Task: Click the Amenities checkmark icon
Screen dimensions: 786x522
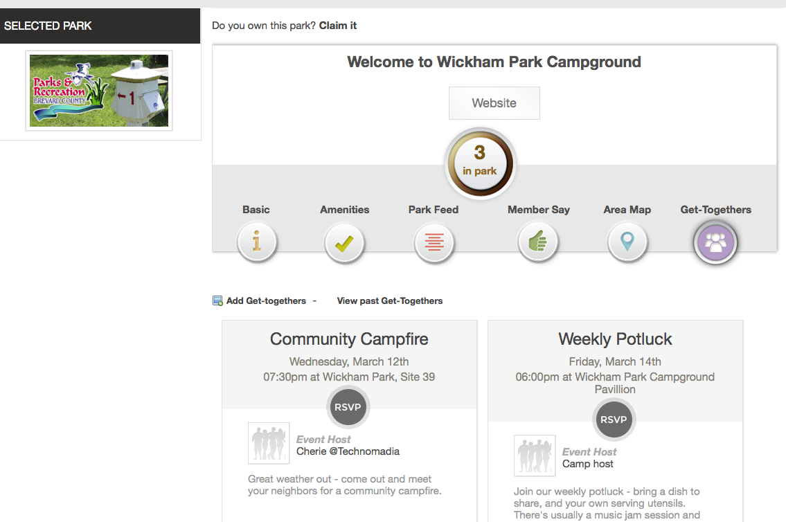Action: click(344, 243)
